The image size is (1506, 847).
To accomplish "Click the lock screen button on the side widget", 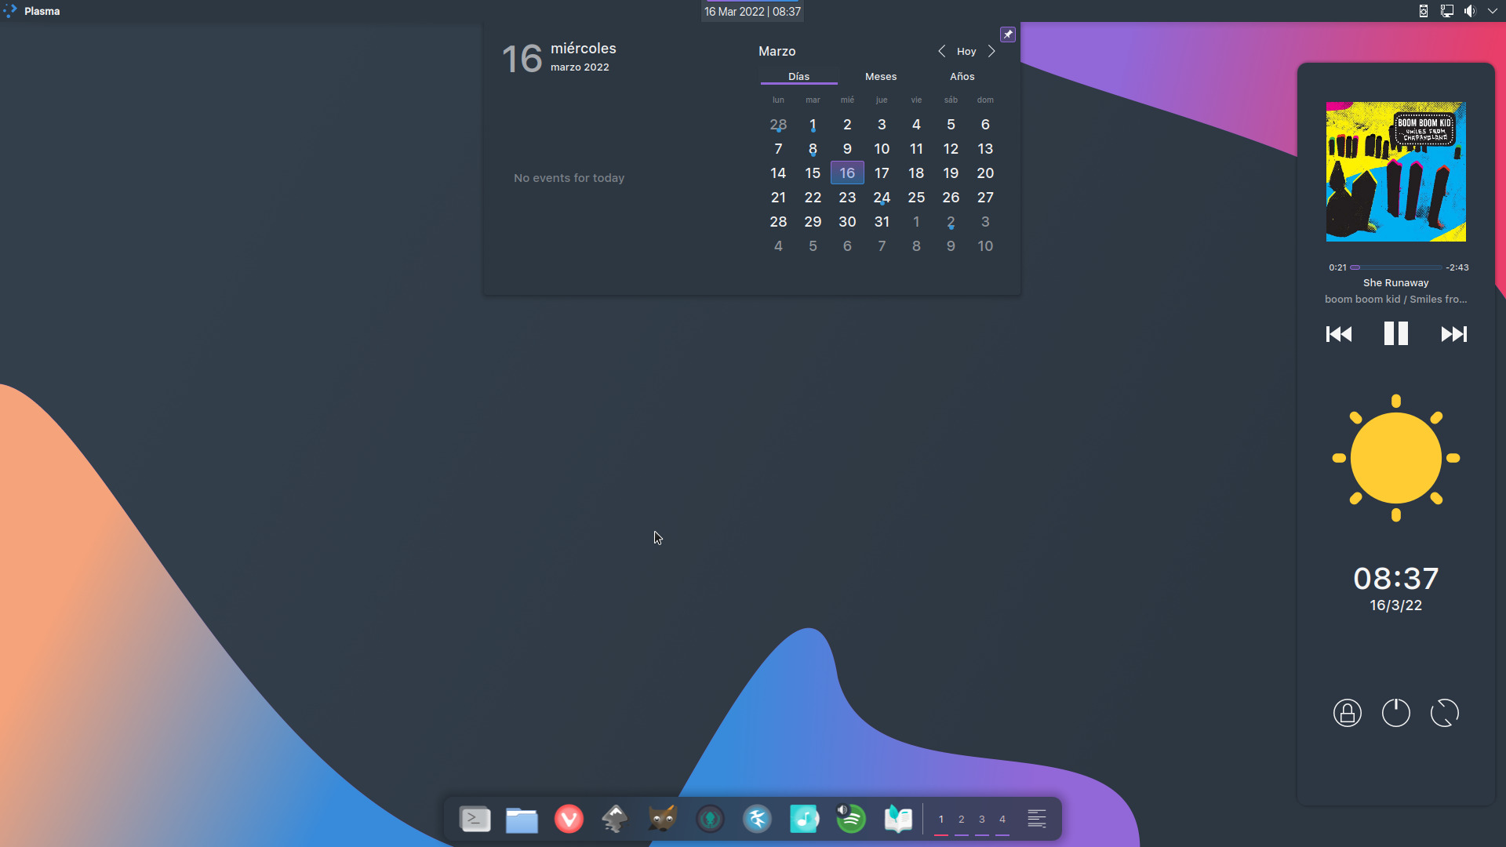I will [1347, 712].
